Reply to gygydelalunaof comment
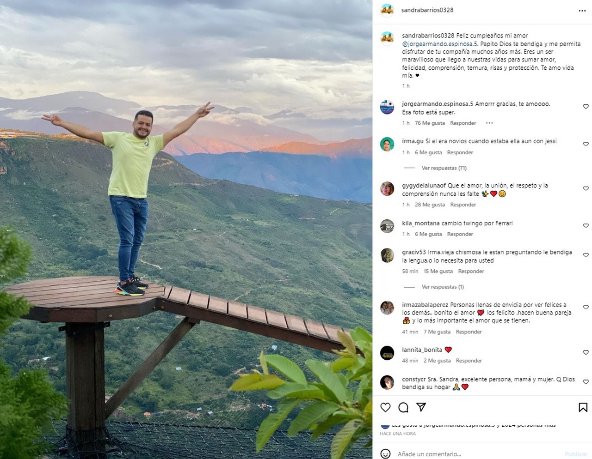Viewport: 592px width, 459px height. [463, 205]
